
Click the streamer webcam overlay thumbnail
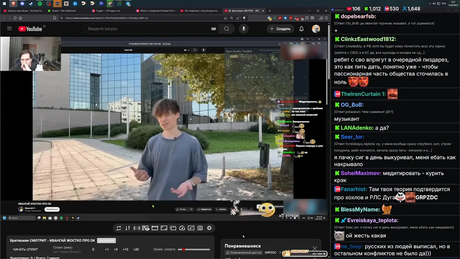[31, 54]
